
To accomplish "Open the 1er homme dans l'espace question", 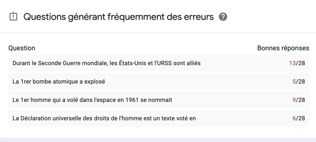I will (x=159, y=100).
